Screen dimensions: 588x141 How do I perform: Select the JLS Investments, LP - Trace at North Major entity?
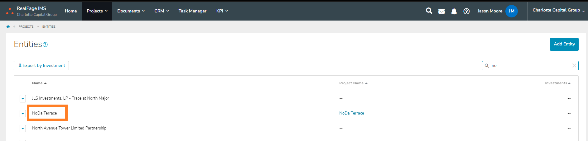point(70,98)
